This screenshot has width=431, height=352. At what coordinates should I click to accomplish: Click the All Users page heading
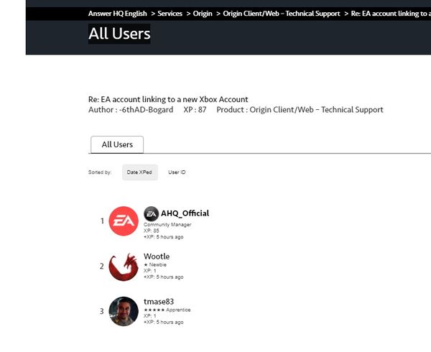pos(119,34)
